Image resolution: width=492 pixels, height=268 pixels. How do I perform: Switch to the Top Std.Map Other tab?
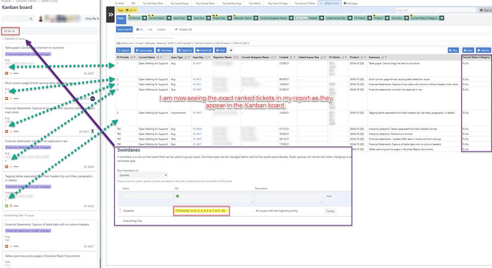click(x=153, y=3)
